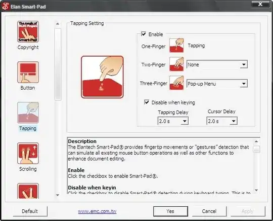The width and height of the screenshot is (273, 221).
Task: Click the sidebar scroll down arrow
Action: [x=58, y=195]
